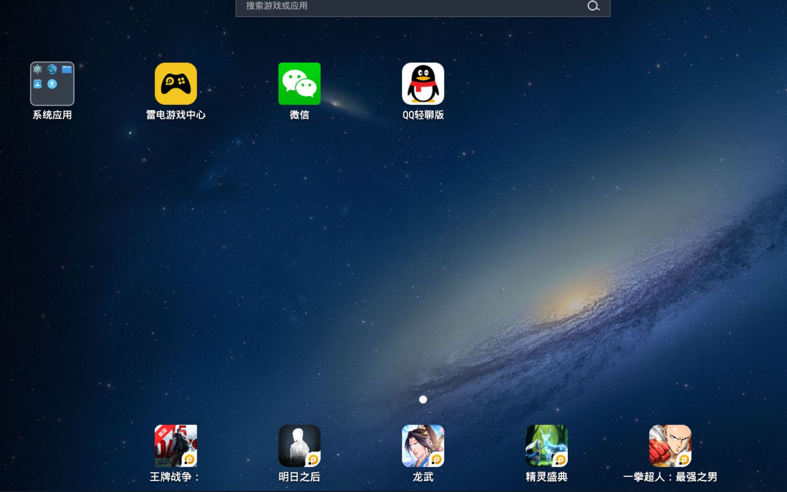Screen dimensions: 787x492
Task: Launch 一拳超人：最强之男 game
Action: 670,445
